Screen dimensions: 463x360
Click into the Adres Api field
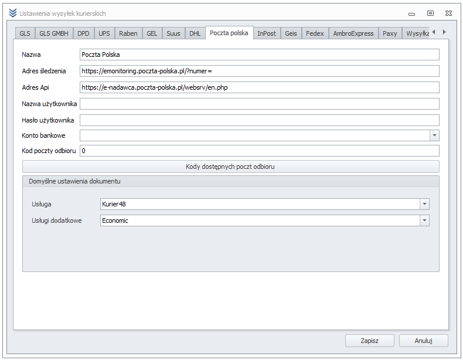coord(260,87)
